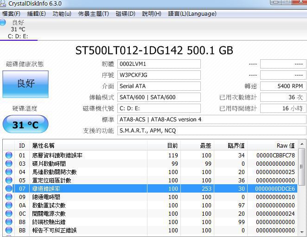Click the blue disk status orb at top

(x=3, y=22)
